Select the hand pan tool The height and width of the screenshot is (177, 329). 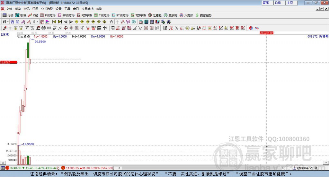click(111, 22)
